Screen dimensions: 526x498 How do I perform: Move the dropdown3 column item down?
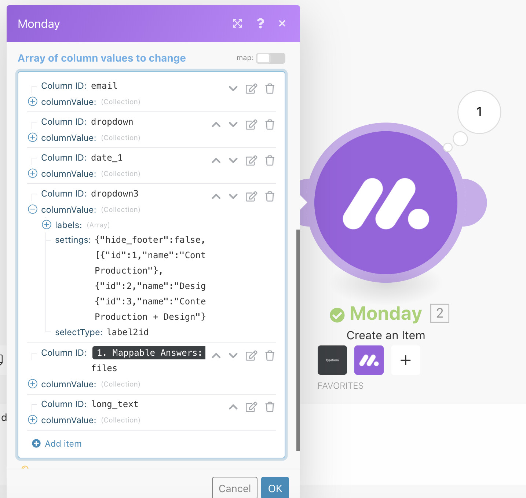pos(233,196)
